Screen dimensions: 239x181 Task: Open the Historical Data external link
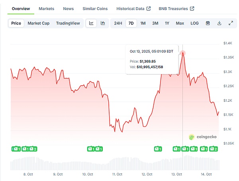coord(133,8)
